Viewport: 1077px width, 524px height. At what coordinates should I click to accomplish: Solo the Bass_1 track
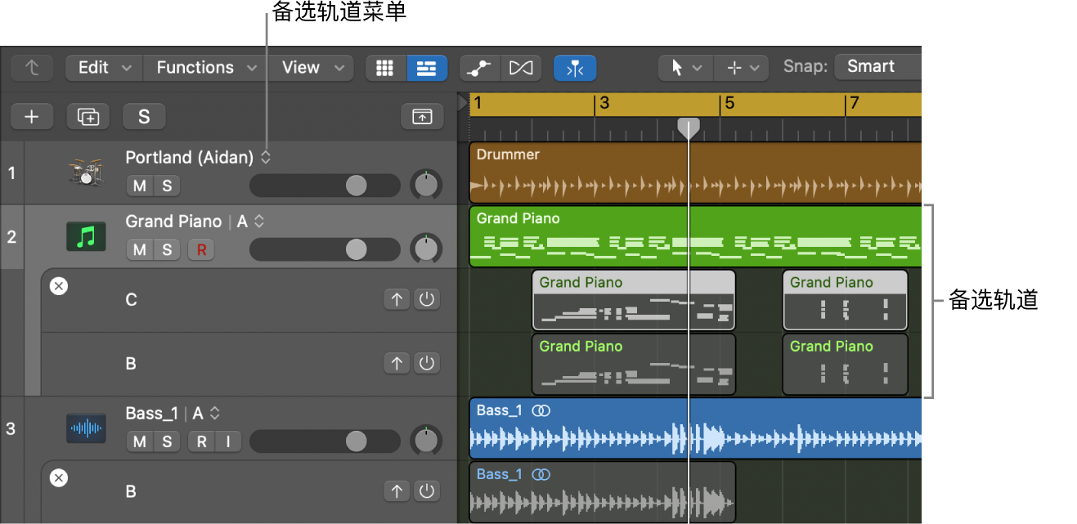tap(167, 442)
